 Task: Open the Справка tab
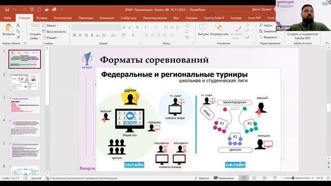point(191,18)
